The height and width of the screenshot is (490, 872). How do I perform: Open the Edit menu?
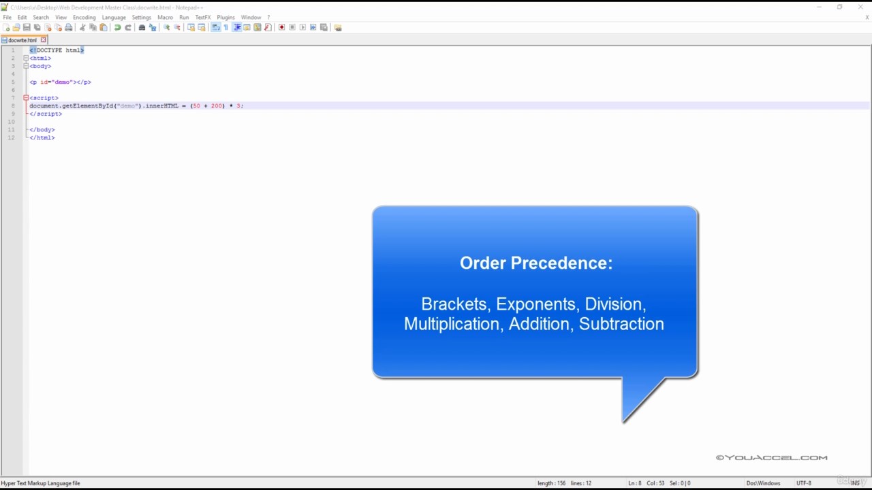pyautogui.click(x=22, y=17)
